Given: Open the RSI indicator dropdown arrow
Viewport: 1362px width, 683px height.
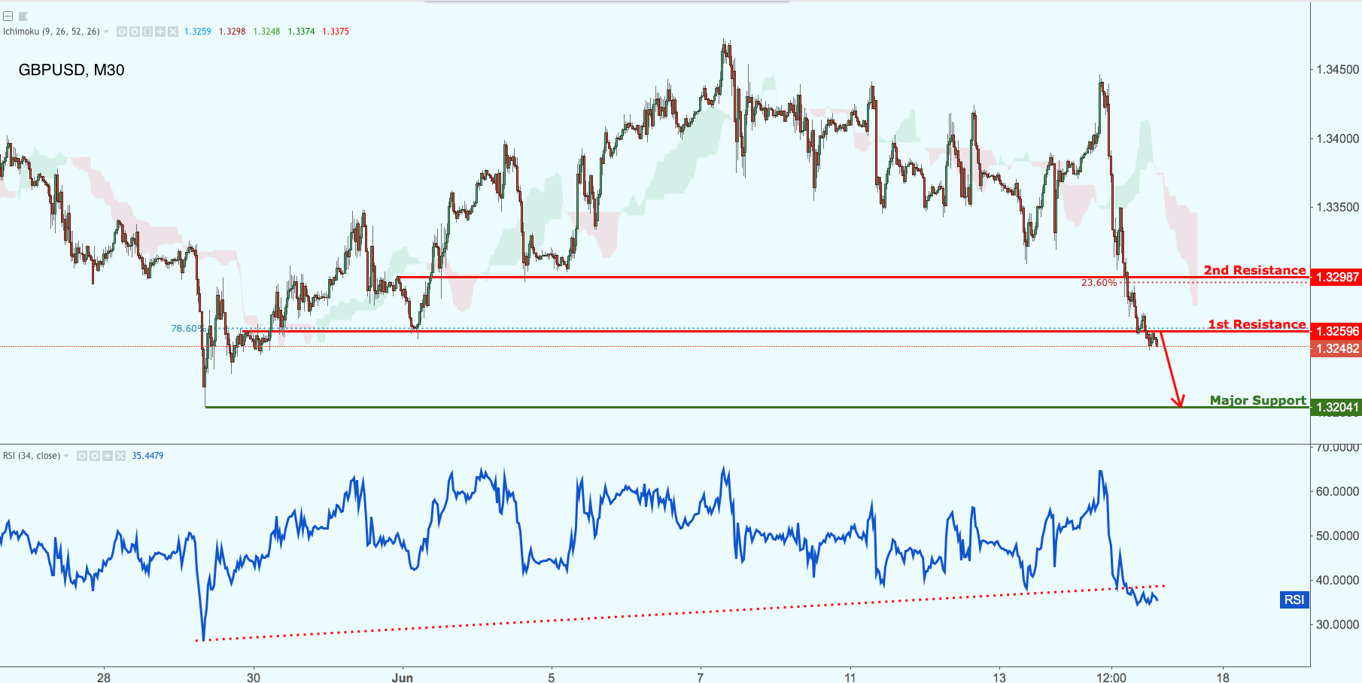Looking at the screenshot, I should 66,456.
